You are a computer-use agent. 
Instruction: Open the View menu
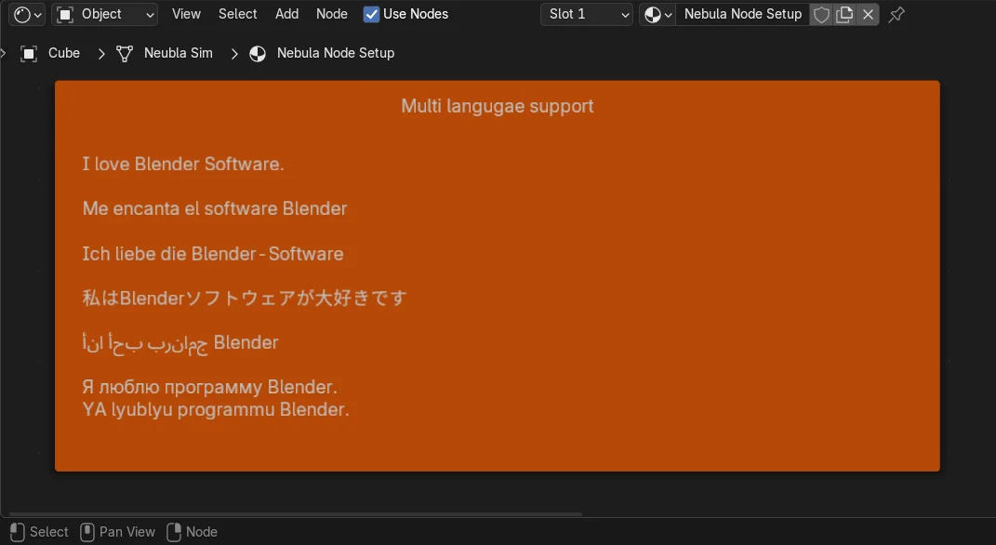coord(186,13)
